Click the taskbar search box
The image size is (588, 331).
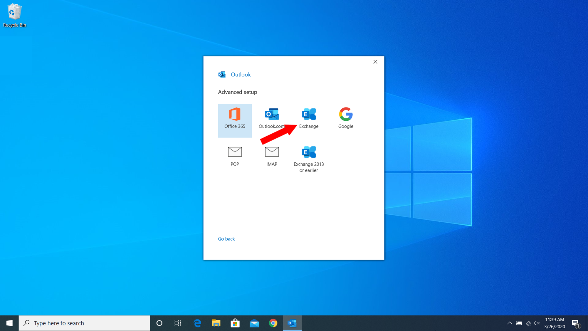coord(85,323)
